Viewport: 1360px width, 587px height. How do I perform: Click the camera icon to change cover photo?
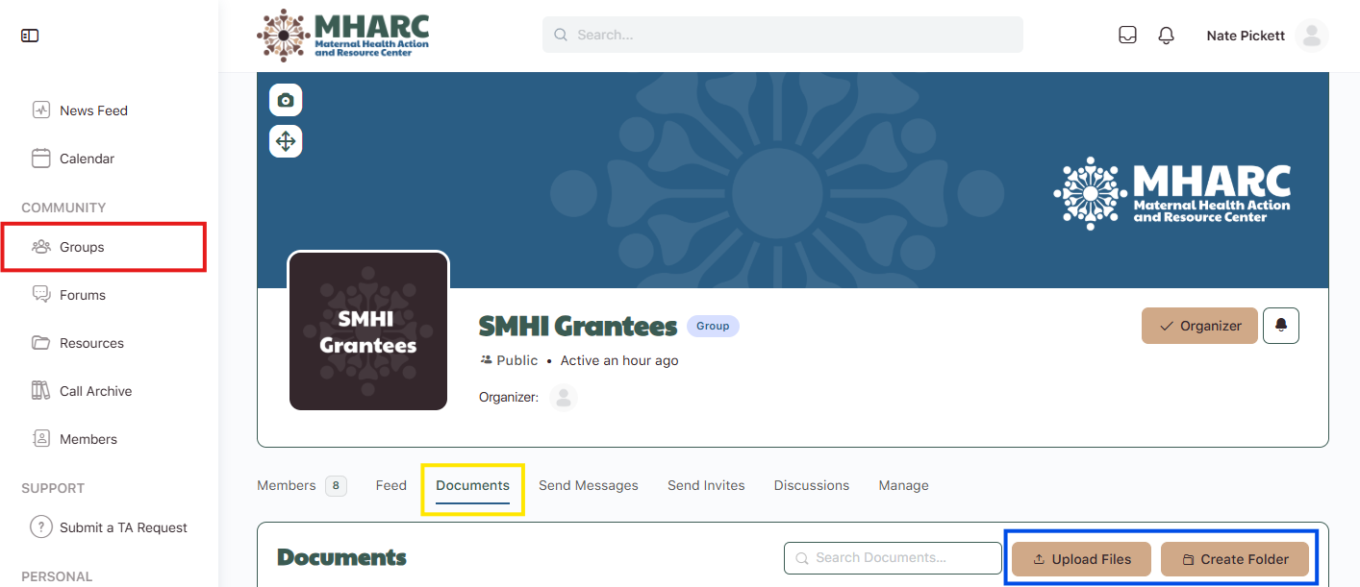tap(286, 100)
